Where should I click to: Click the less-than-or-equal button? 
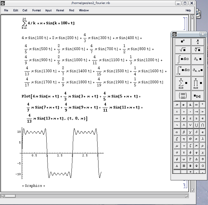[x=190, y=118]
